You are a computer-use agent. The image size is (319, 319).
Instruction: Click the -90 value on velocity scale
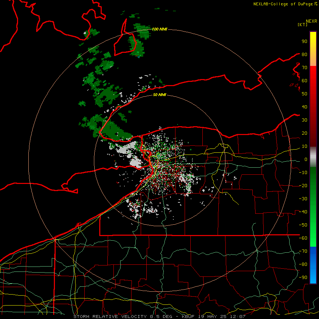coord(303,278)
